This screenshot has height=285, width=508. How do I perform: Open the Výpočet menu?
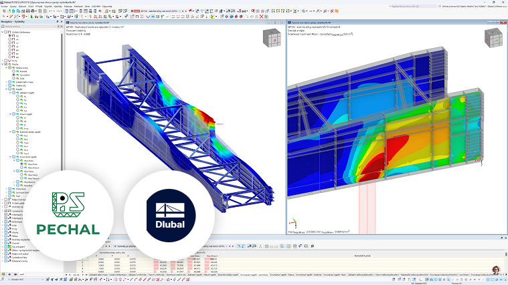[48, 6]
